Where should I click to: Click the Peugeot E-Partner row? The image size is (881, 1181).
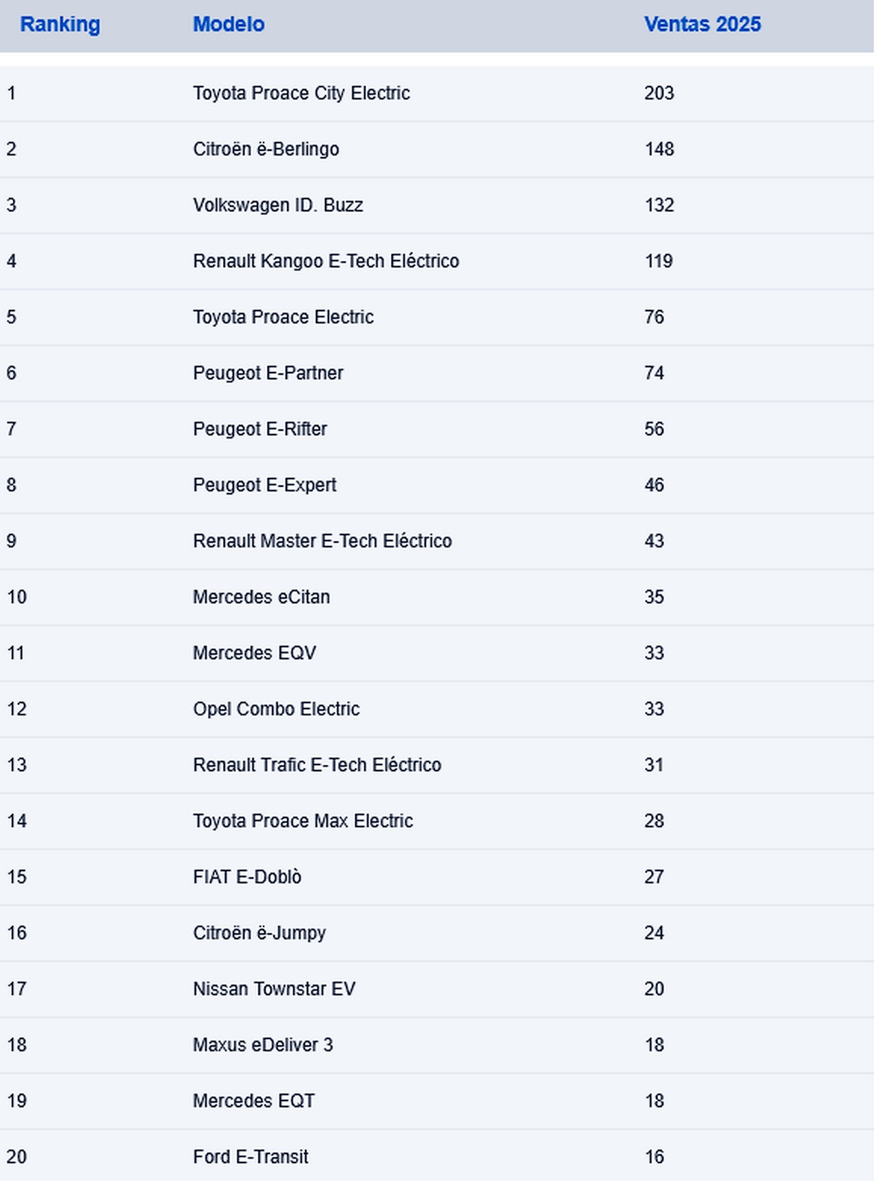[x=437, y=373]
